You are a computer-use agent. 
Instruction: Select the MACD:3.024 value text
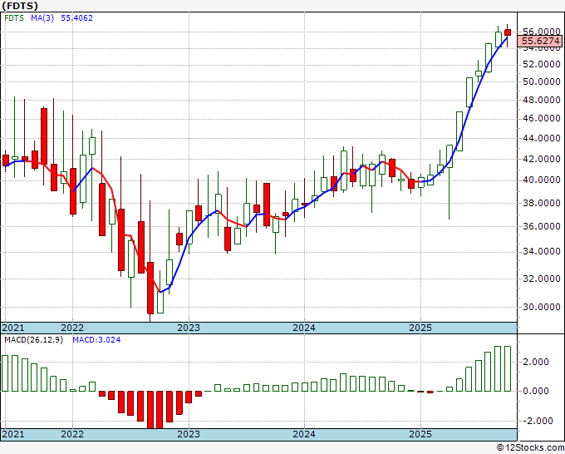click(x=96, y=340)
